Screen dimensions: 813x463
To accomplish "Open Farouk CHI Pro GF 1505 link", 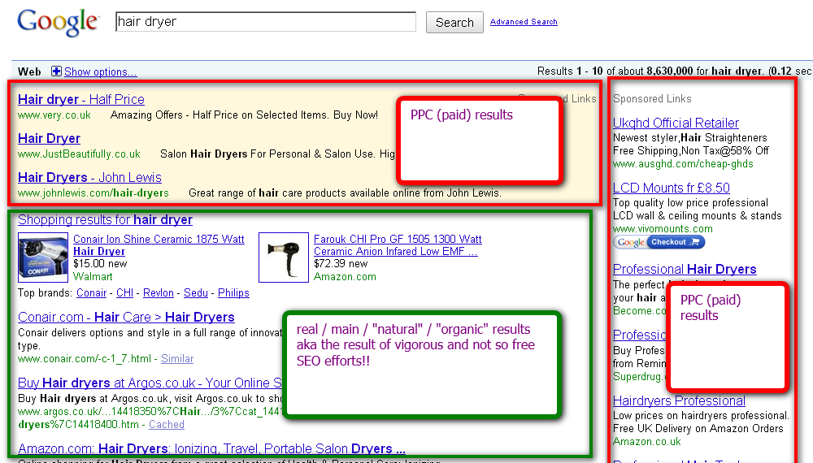I will [x=398, y=245].
